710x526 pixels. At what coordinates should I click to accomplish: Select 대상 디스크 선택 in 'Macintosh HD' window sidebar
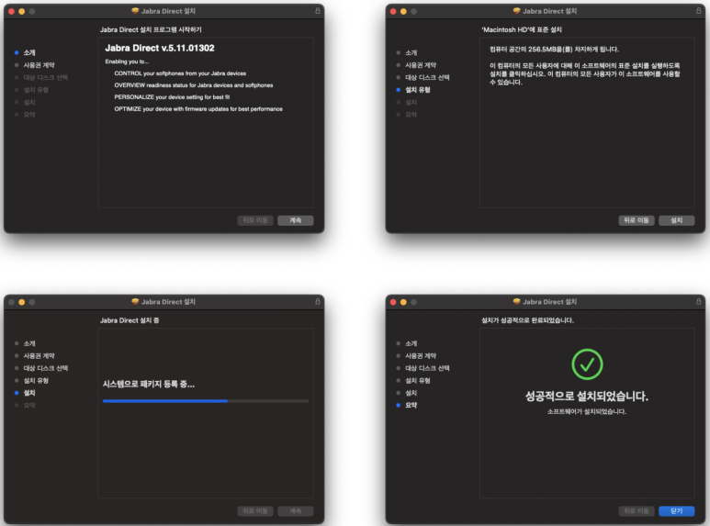(427, 77)
